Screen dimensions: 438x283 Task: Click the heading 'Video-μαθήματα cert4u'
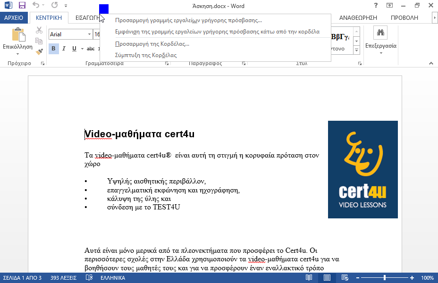[x=139, y=134]
